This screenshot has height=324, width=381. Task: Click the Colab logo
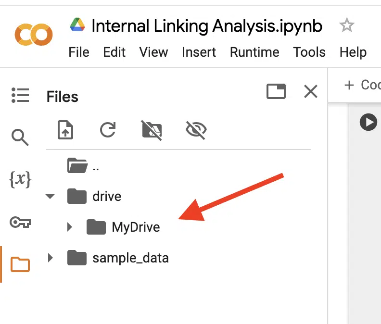[34, 34]
